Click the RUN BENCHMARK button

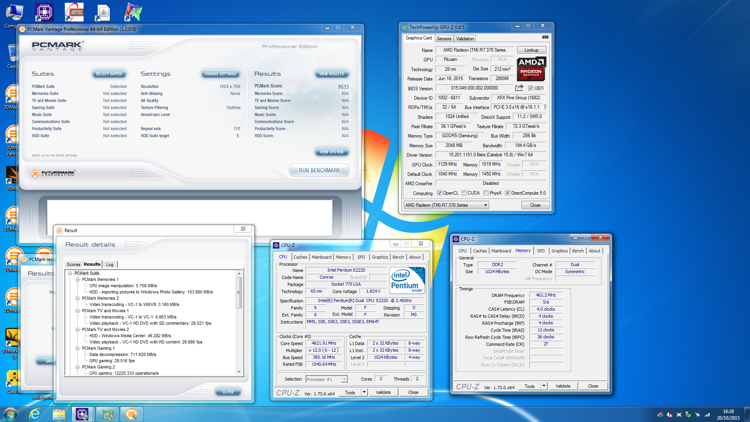319,170
